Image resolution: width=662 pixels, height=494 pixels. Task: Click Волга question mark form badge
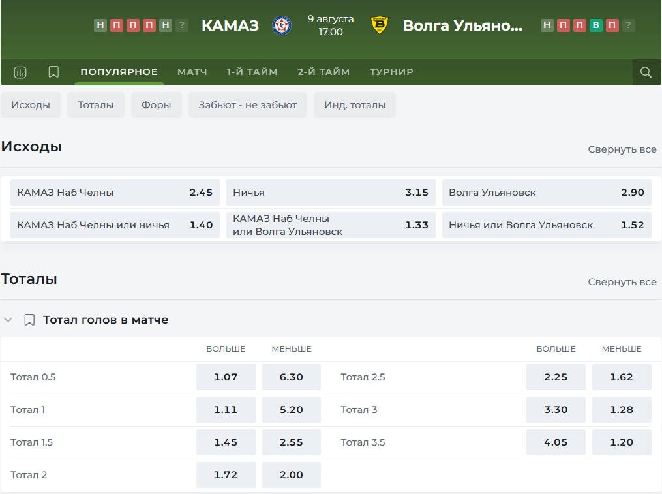(x=628, y=25)
